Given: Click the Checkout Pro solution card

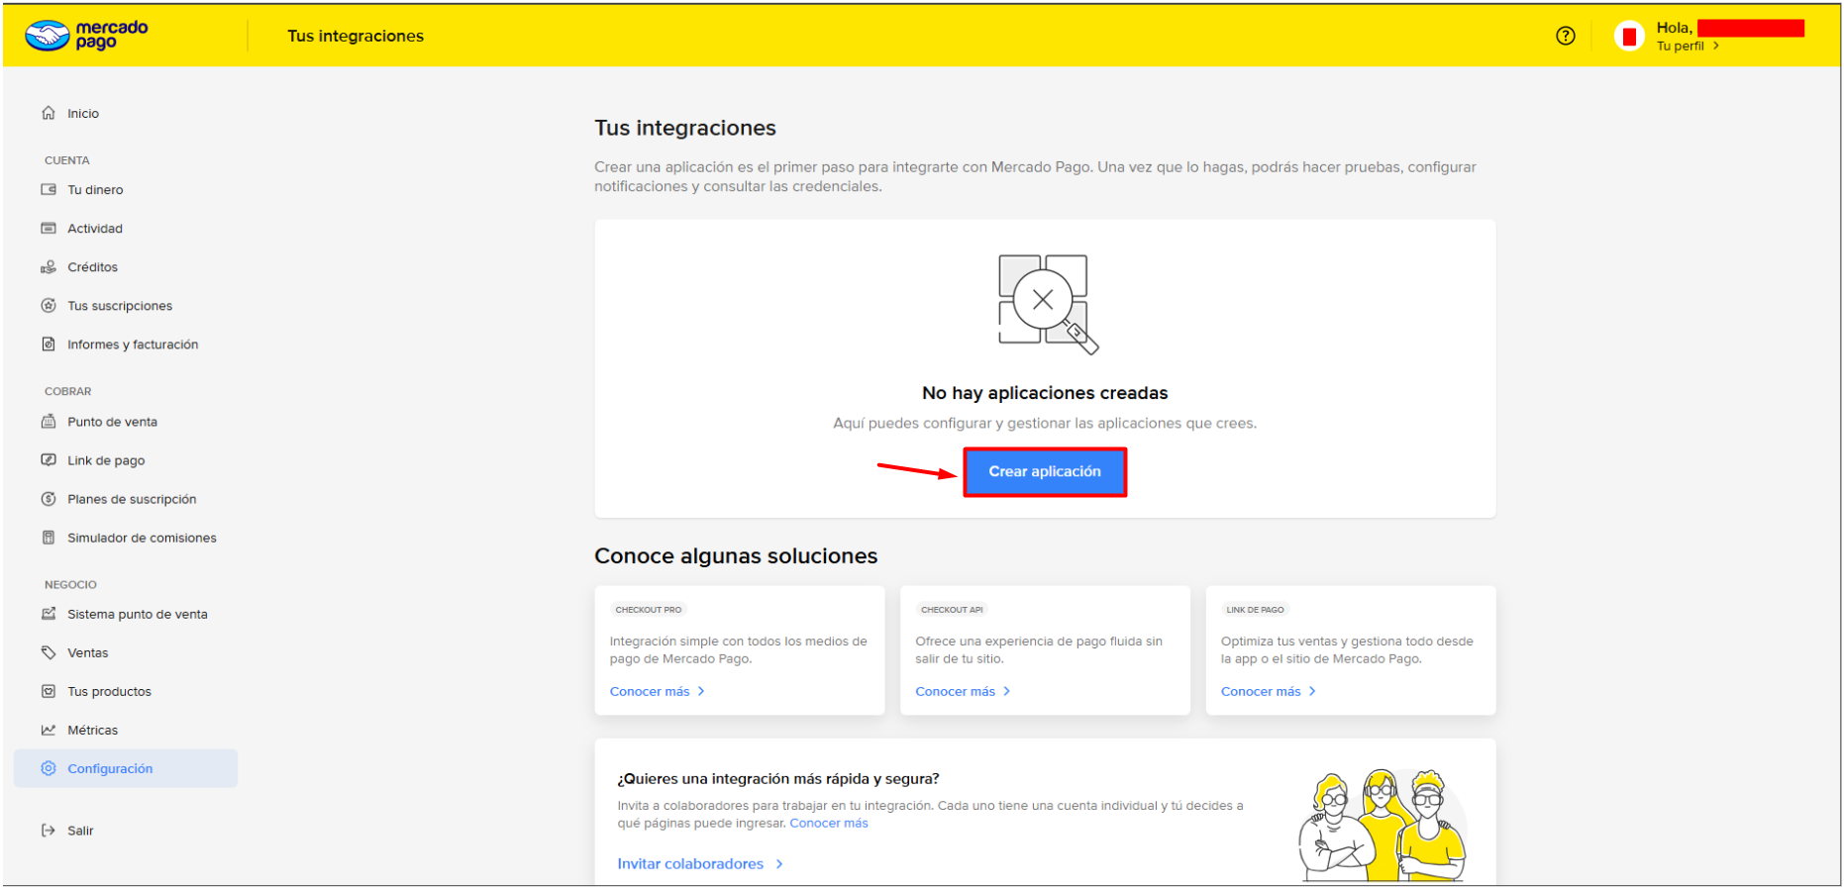Looking at the screenshot, I should pyautogui.click(x=740, y=650).
